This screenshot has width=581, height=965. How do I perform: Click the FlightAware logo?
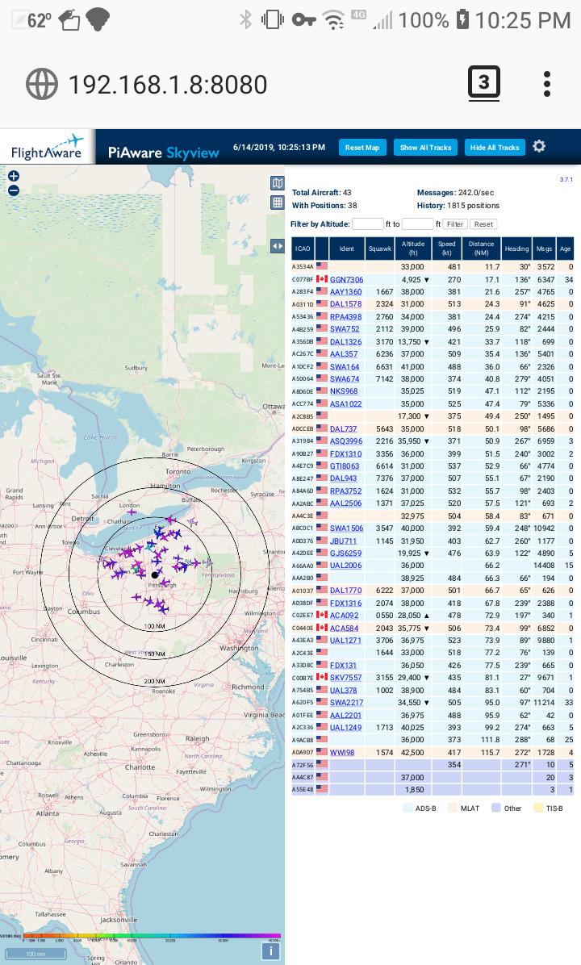tap(47, 149)
